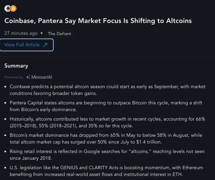This screenshot has width=215, height=180.
Task: Click the Coinbase altcoin season prediction bullet
Action: point(108,90)
